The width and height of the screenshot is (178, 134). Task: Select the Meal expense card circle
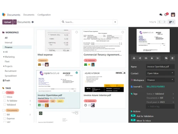[x=77, y=32]
